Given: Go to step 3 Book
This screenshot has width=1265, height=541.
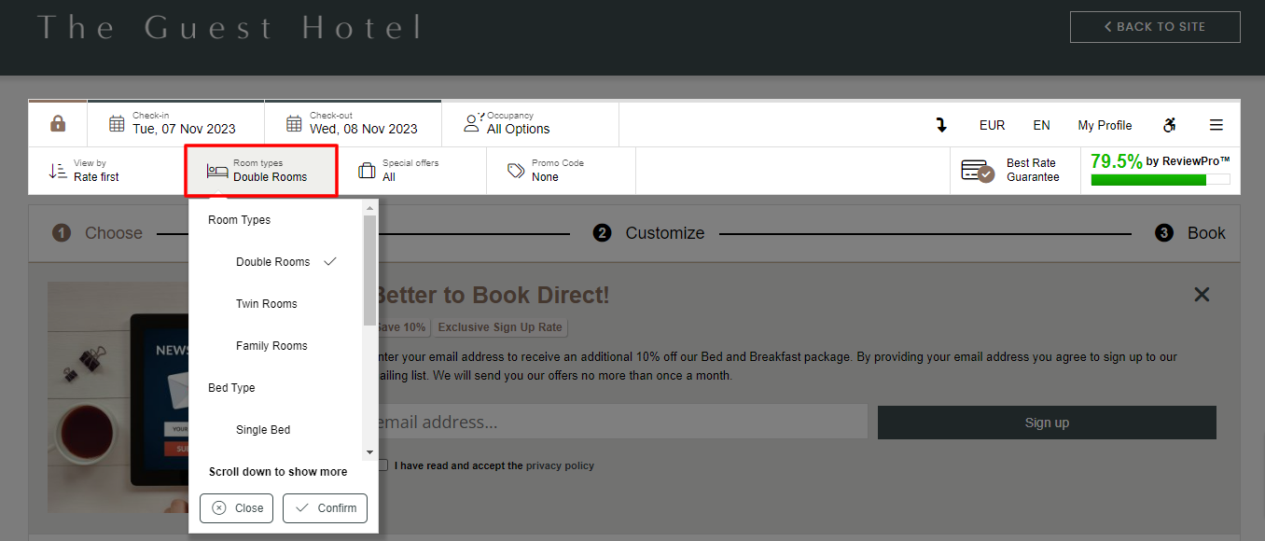Looking at the screenshot, I should click(x=1190, y=233).
